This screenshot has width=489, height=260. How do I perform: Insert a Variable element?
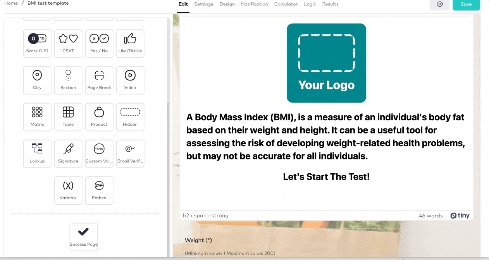(68, 190)
